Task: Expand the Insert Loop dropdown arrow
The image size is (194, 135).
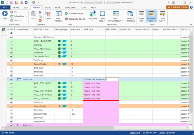Action: pos(105,21)
